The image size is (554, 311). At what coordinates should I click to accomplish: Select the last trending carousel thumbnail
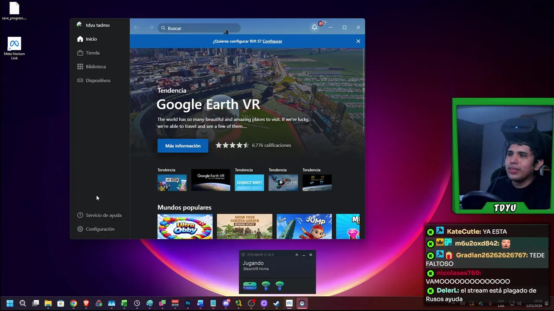(317, 183)
